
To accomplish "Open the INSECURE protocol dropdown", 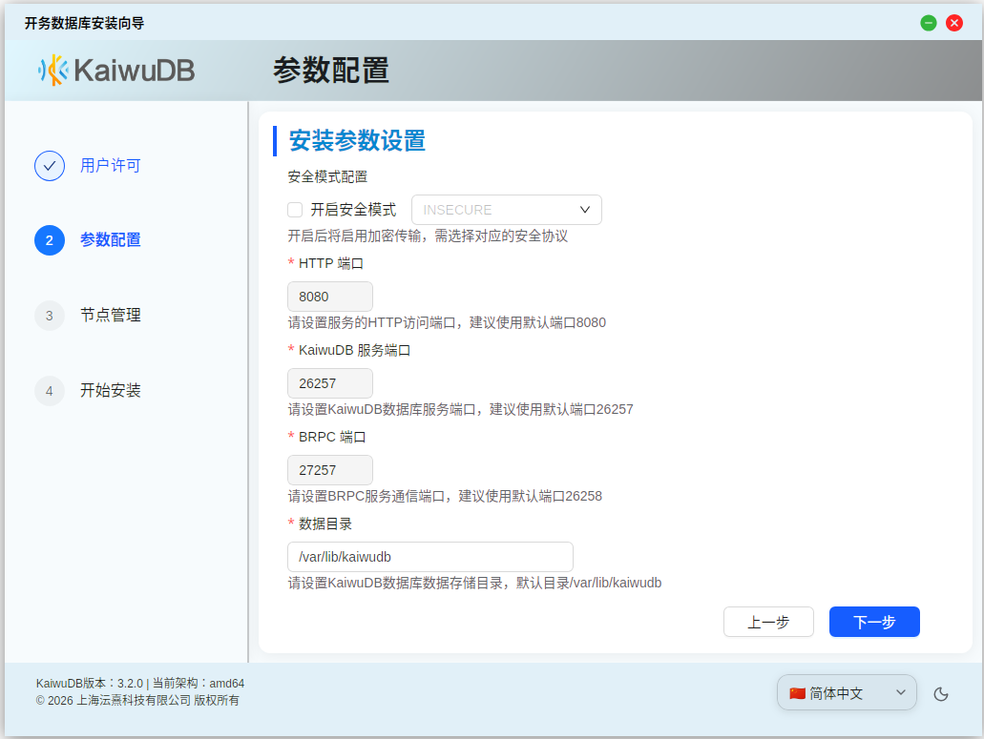I will pos(507,210).
